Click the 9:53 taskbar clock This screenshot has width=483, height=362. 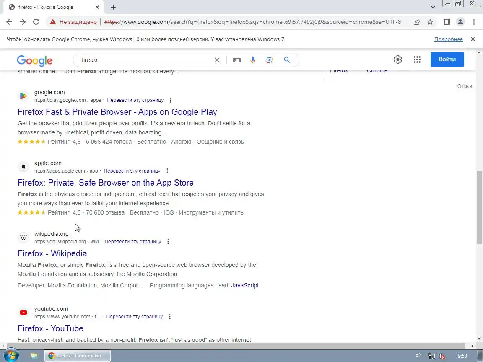tap(462, 356)
